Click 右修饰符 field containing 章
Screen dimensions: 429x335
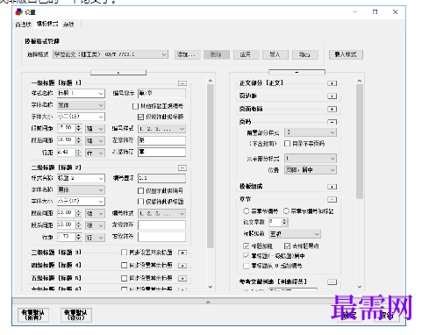[161, 153]
